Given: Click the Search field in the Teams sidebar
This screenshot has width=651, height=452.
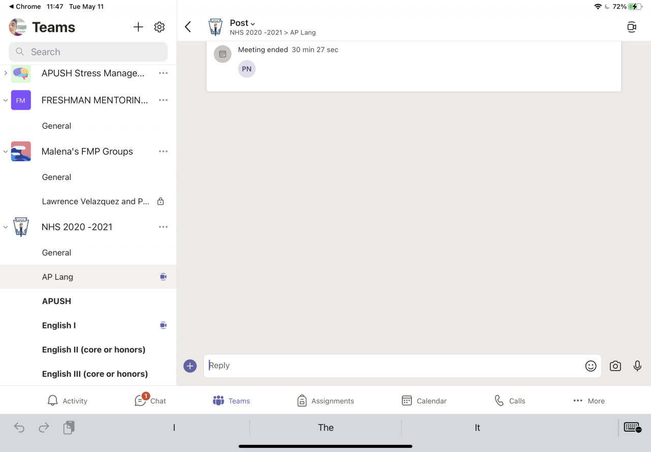Looking at the screenshot, I should pyautogui.click(x=88, y=52).
